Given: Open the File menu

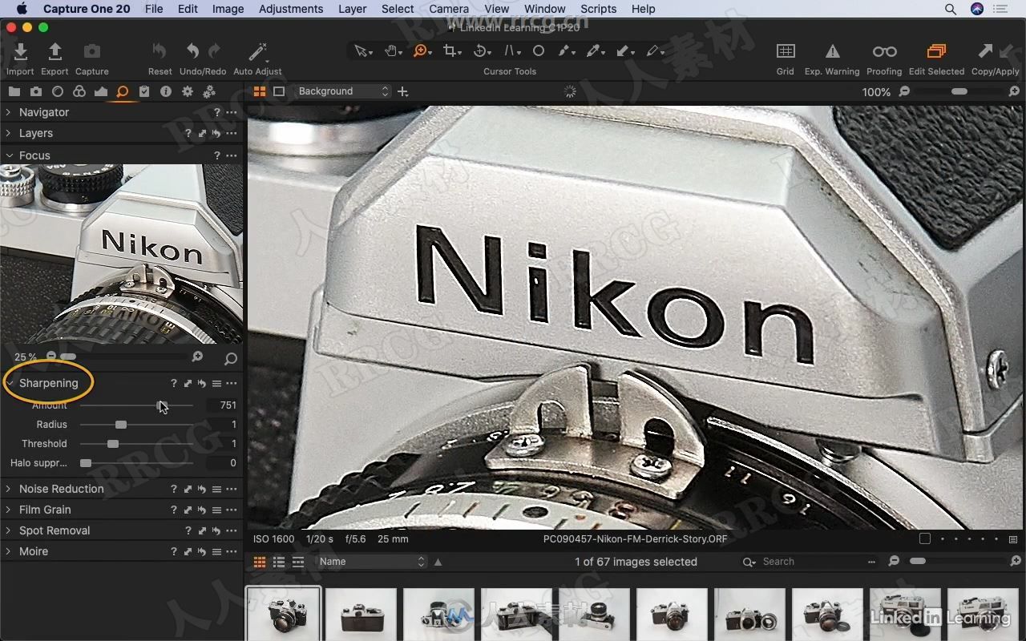Looking at the screenshot, I should point(154,9).
